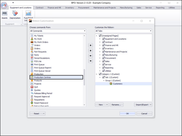The width and height of the screenshot is (182, 136).
Task: Select the Part Requests command icon
Action: pos(32,52)
